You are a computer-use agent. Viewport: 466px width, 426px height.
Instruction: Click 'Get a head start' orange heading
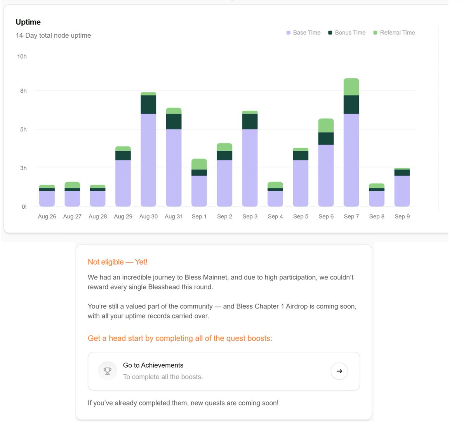pyautogui.click(x=180, y=338)
